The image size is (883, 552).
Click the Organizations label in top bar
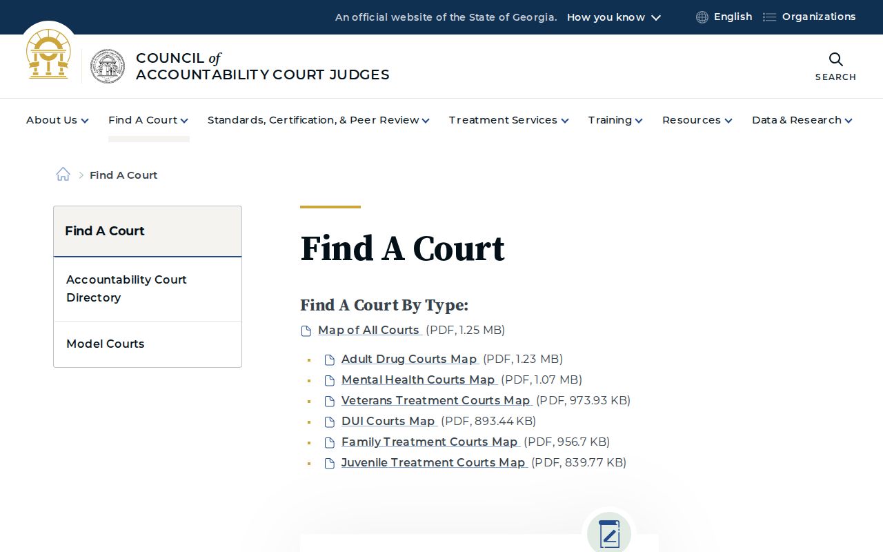tap(819, 17)
